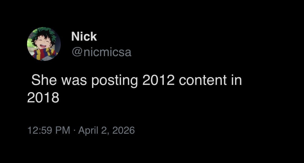The height and width of the screenshot is (163, 304).
Task: Click the April 2, 2026 date
Action: point(106,130)
